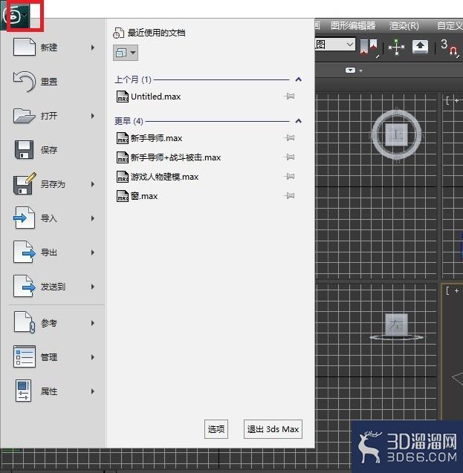The image size is (463, 473).
Task: Open Properties (属性) menu entry
Action: click(53, 391)
